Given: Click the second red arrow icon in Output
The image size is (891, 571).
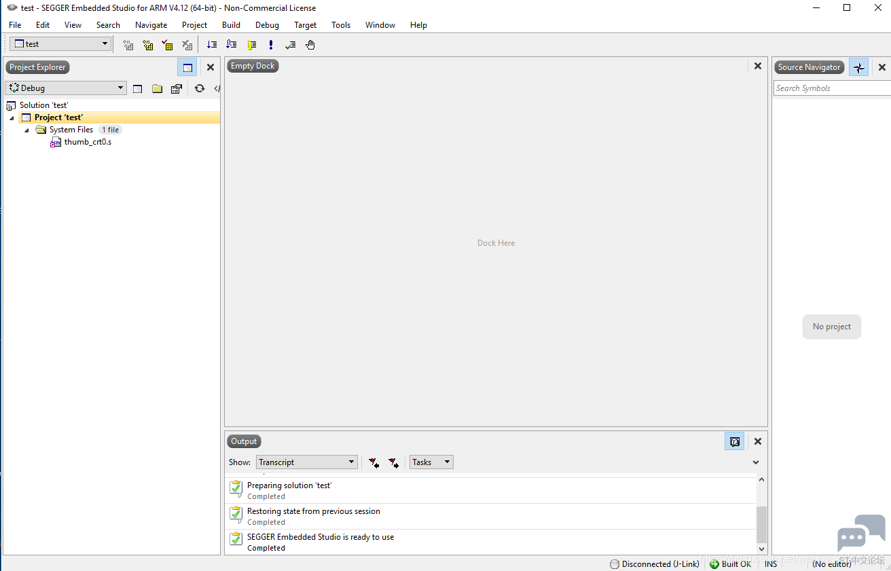Looking at the screenshot, I should 393,462.
